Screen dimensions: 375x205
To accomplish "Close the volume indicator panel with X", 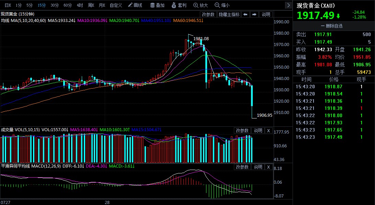I will (269, 130).
